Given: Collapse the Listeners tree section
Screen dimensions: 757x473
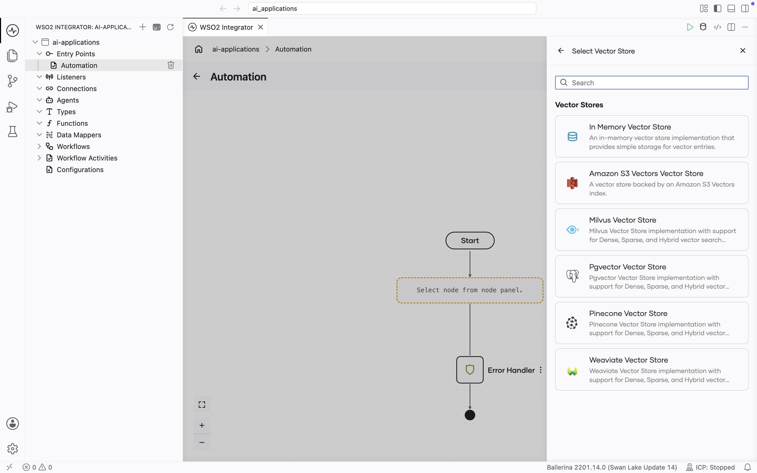Looking at the screenshot, I should [x=39, y=77].
